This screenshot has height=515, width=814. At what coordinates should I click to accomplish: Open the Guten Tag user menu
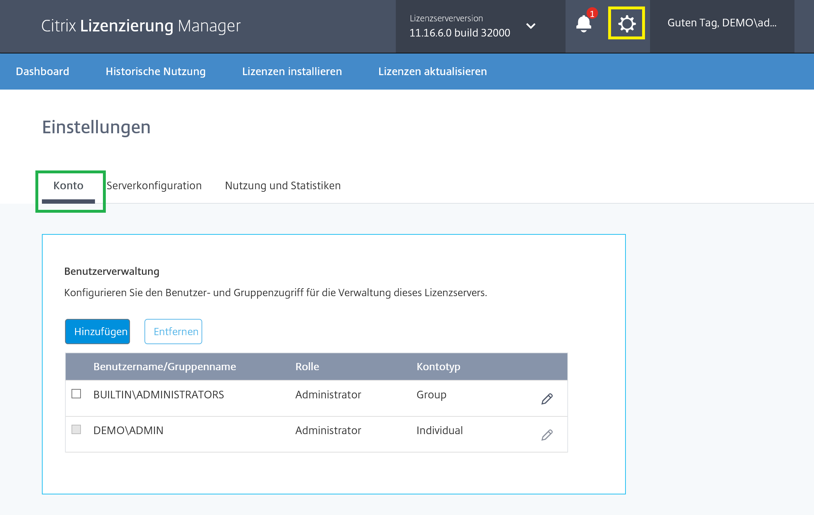(722, 23)
